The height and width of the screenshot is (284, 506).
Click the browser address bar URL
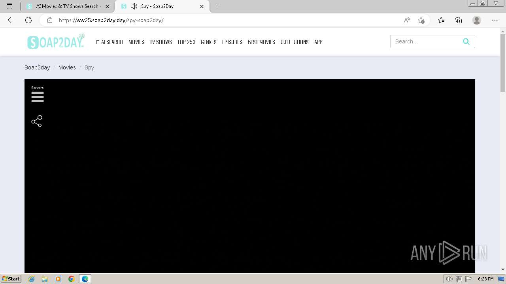(111, 20)
